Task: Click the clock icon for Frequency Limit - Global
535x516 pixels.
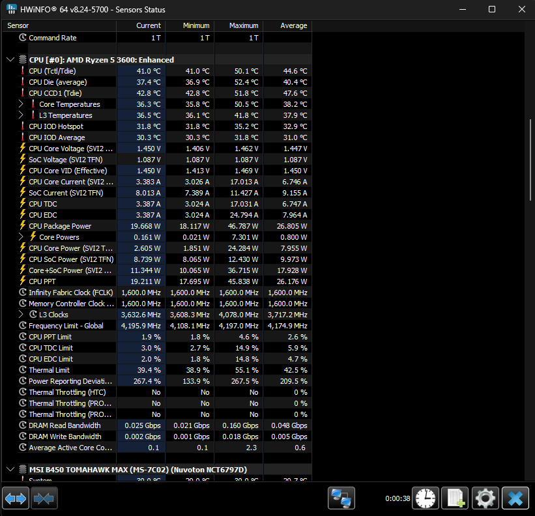Action: point(23,325)
